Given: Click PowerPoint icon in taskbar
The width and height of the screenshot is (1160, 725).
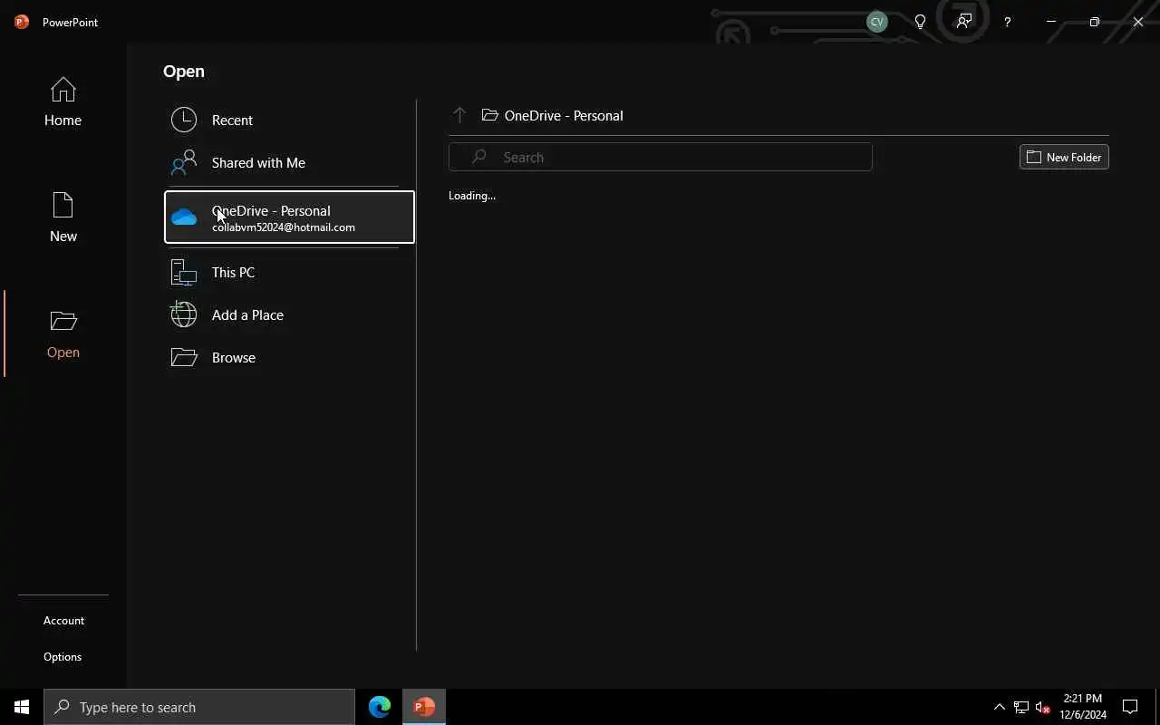Looking at the screenshot, I should coord(424,707).
